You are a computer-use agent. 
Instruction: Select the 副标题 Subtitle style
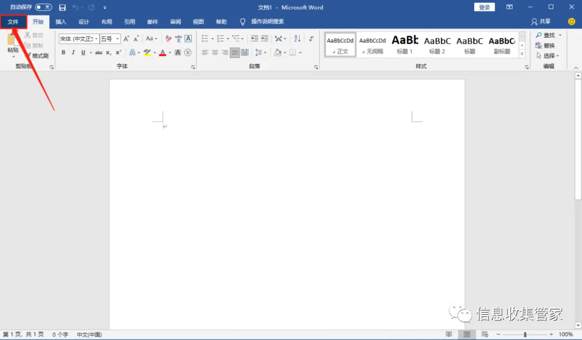point(502,45)
